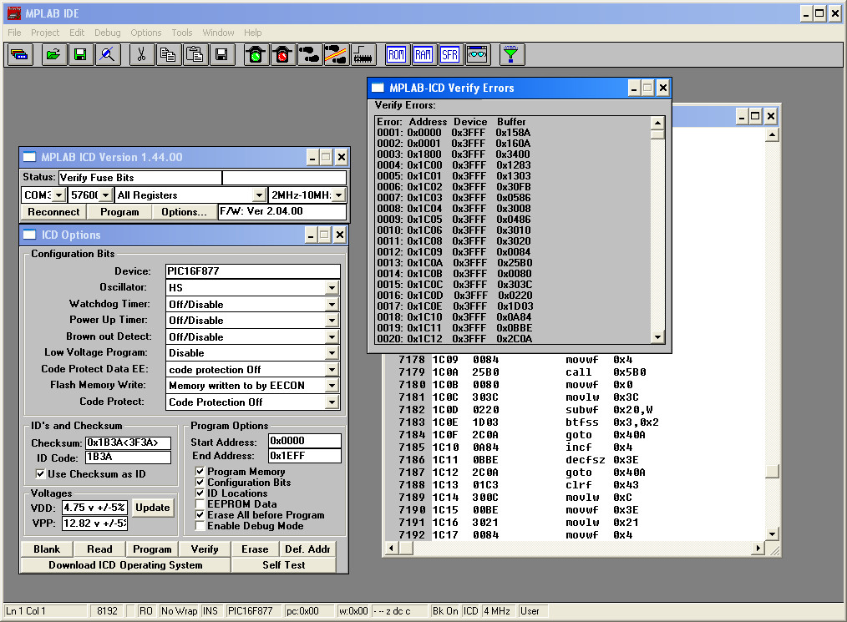Image resolution: width=847 pixels, height=622 pixels.
Task: Click the program memory horizontal scrollbar thumb
Action: coord(406,549)
